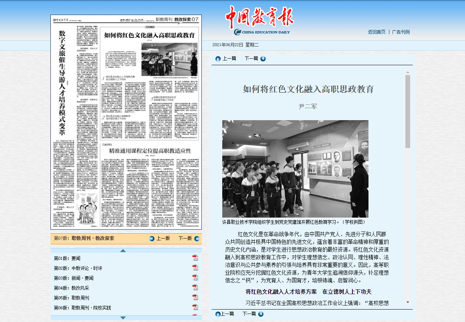Click the paragraph starting 红色文化是在革命战争年代
The width and height of the screenshot is (465, 322).
[307, 257]
